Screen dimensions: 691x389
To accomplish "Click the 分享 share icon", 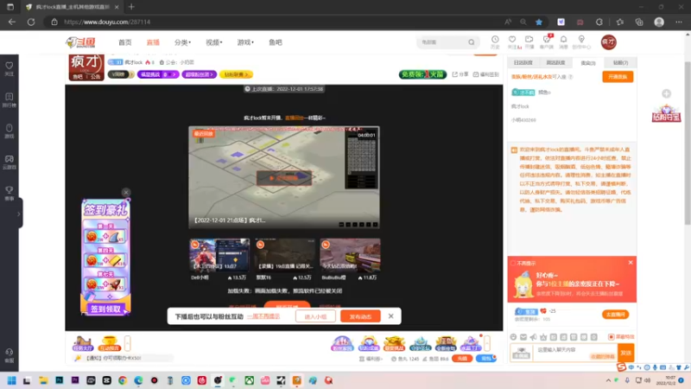I will (x=460, y=74).
